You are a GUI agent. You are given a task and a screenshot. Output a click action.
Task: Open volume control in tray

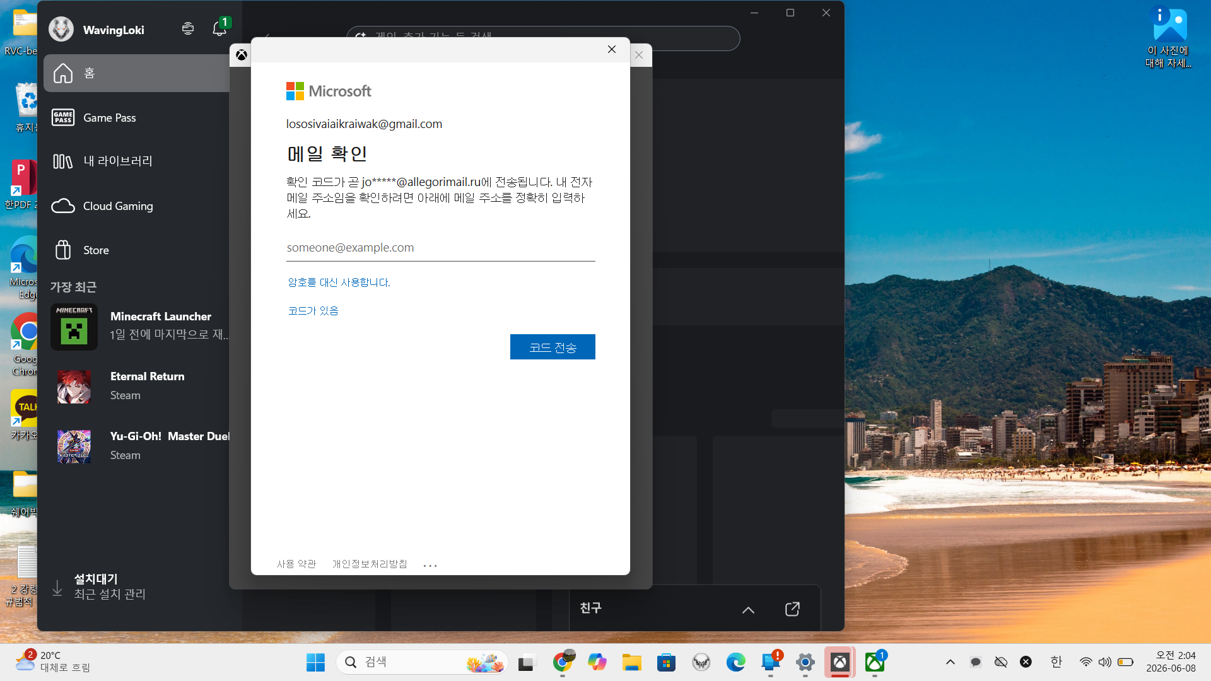point(1104,662)
